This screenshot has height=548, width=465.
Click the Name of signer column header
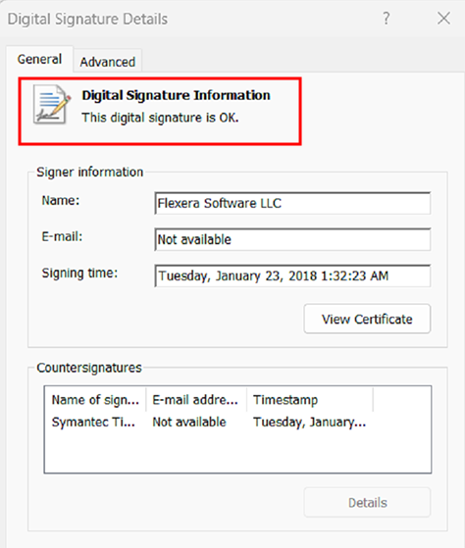(95, 400)
